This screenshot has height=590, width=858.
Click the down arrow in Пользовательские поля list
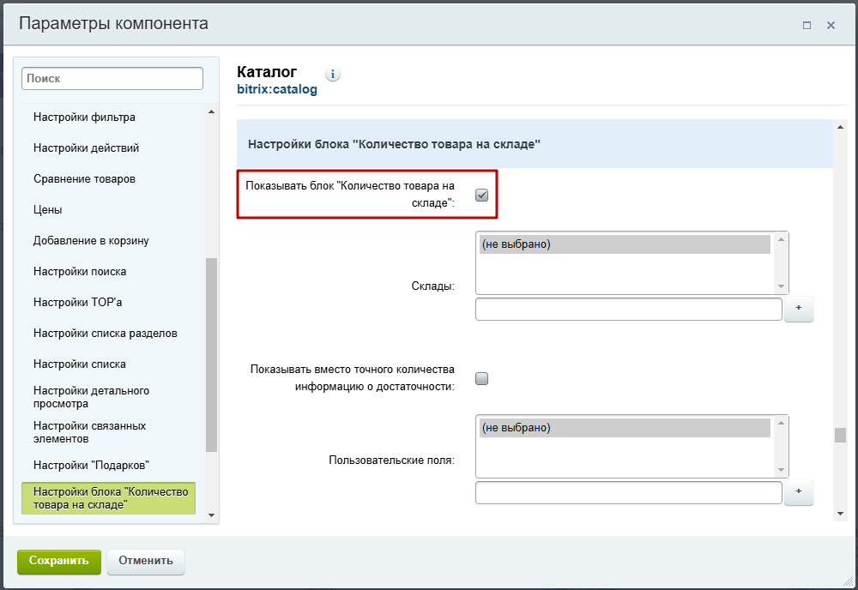[781, 470]
